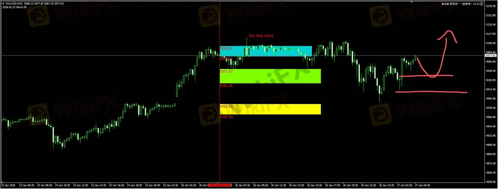
Task: Click the '23 Jan 16:30' time axis label
Action: [x=116, y=185]
